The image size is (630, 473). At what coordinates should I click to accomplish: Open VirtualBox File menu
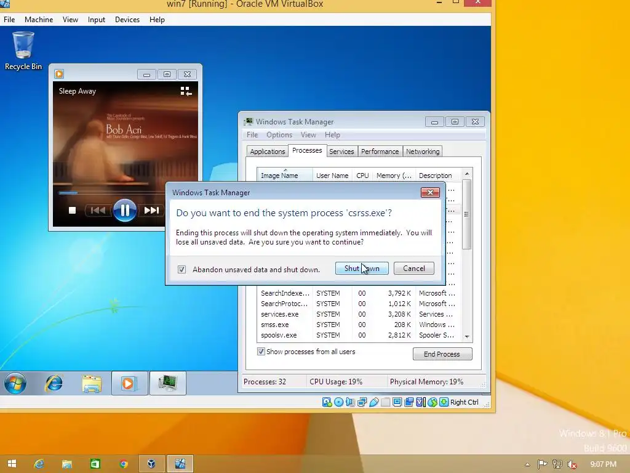point(9,20)
